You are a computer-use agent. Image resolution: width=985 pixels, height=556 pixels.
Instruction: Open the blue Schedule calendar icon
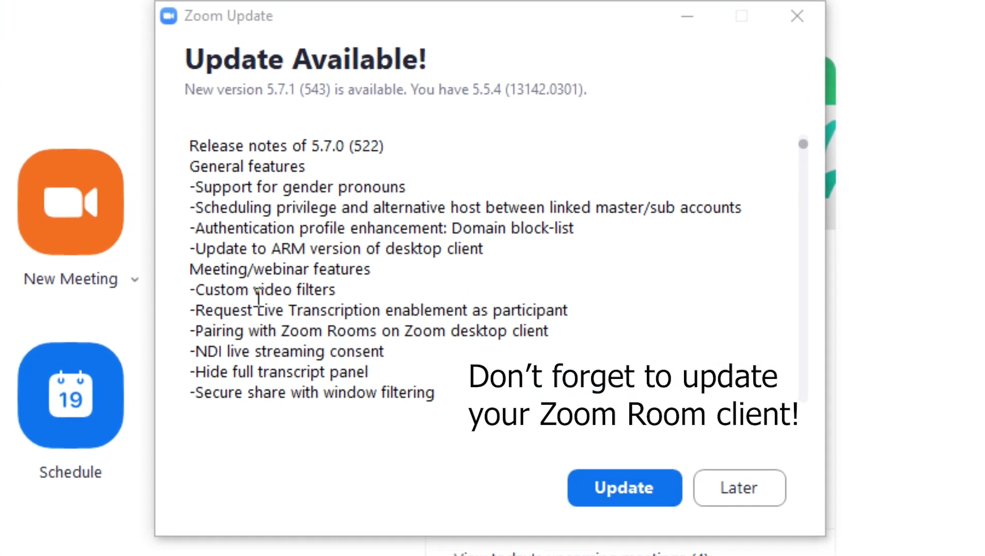(x=71, y=395)
